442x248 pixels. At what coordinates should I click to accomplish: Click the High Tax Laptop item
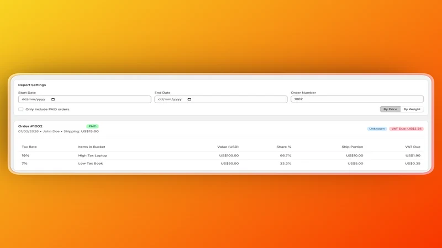[92, 155]
